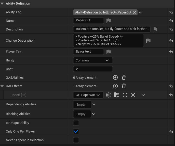175x146 pixels.
Task: Reset Name to default value
Action: coord(171,21)
